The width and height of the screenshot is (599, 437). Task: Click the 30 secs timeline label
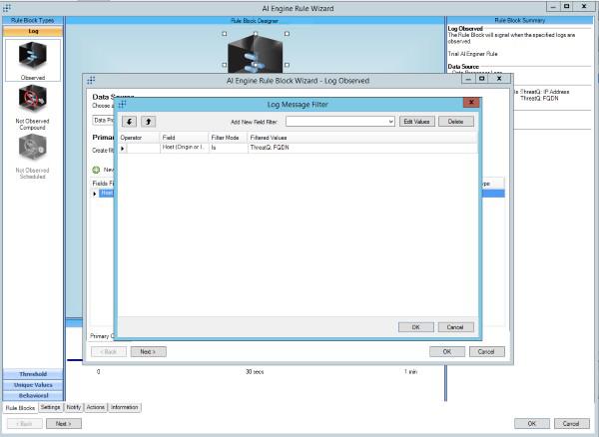(x=255, y=372)
